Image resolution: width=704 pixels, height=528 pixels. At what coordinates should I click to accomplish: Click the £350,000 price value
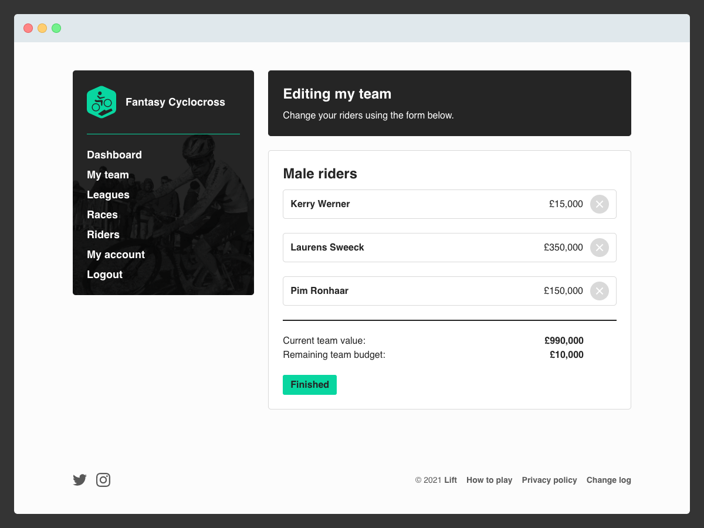click(x=563, y=248)
